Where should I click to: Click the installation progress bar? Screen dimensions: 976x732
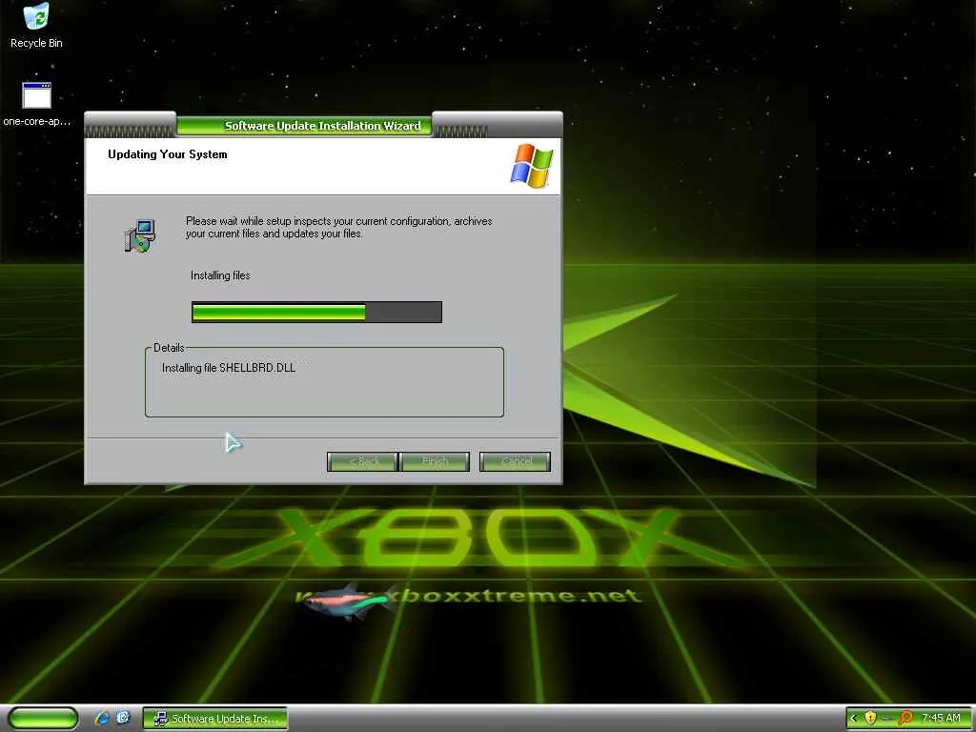tap(316, 312)
